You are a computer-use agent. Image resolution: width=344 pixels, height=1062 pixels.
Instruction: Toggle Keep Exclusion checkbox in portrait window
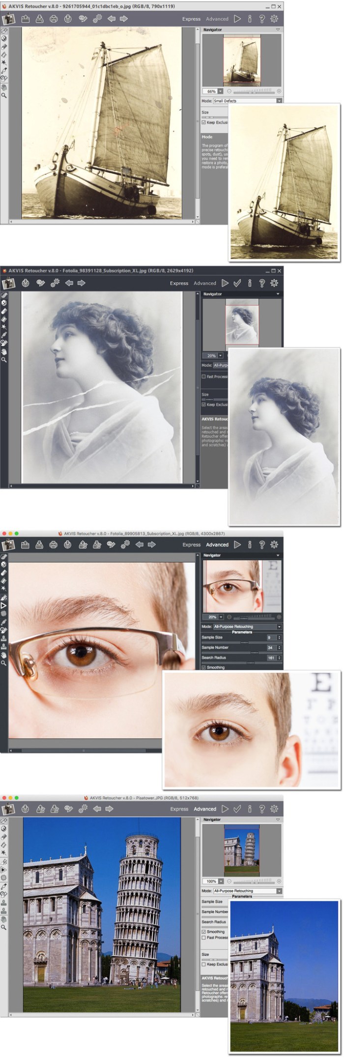[x=204, y=404]
